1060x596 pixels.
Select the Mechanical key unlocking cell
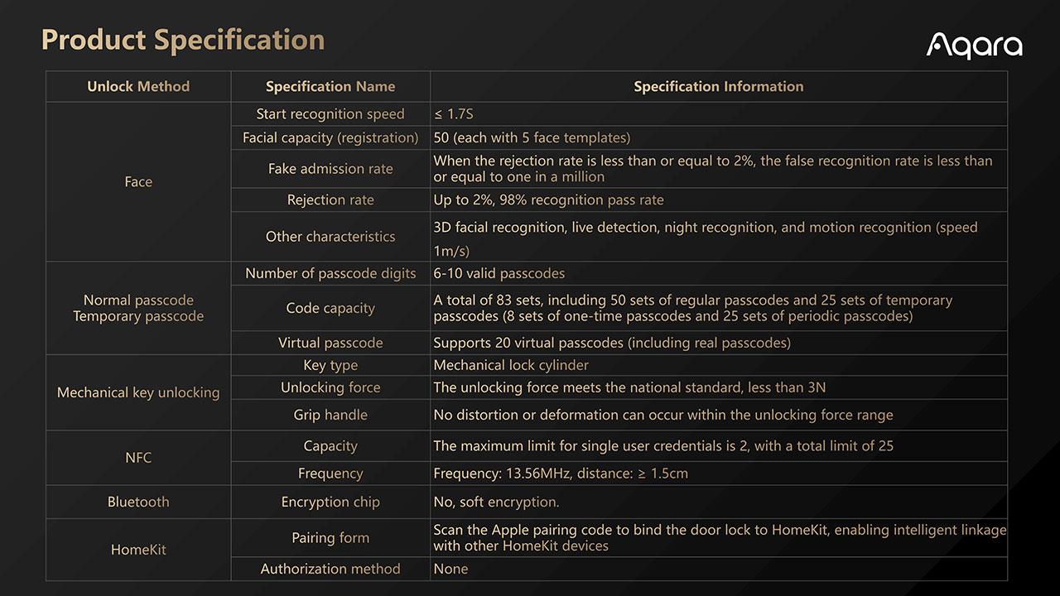[138, 392]
